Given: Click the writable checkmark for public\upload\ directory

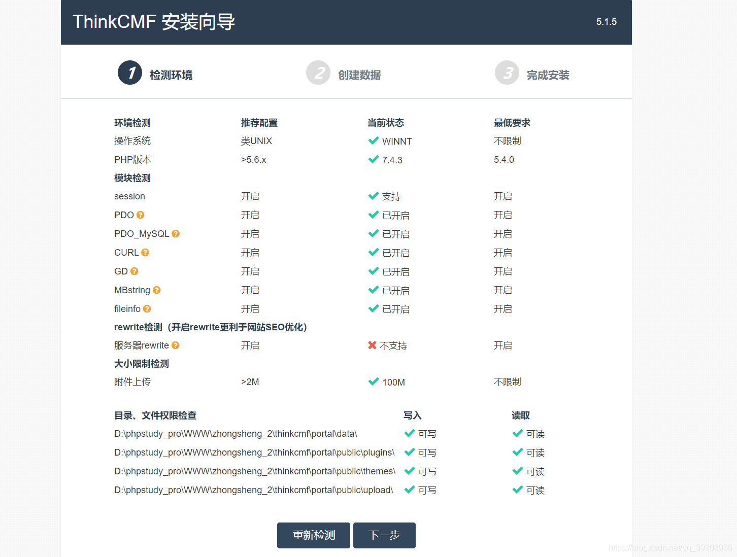Looking at the screenshot, I should click(410, 490).
